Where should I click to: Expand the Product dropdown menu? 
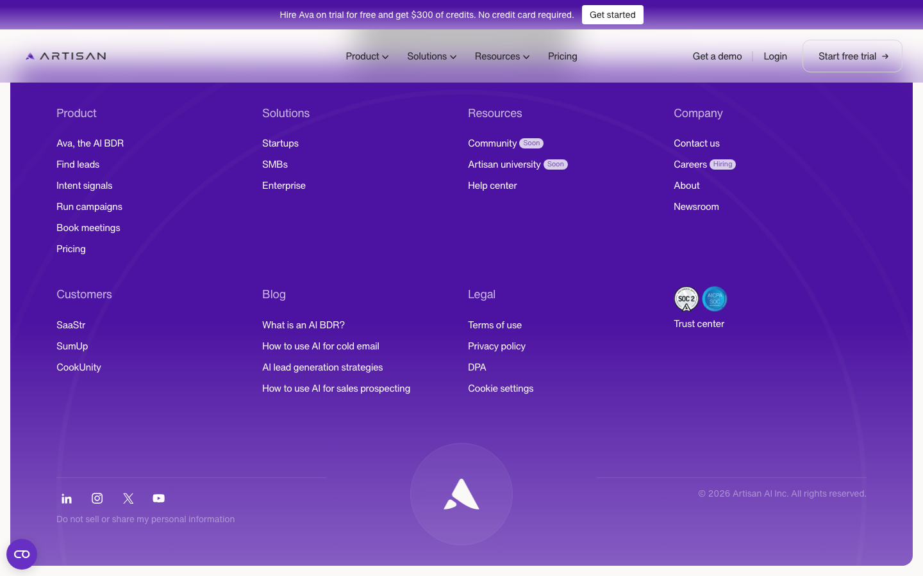pyautogui.click(x=367, y=56)
